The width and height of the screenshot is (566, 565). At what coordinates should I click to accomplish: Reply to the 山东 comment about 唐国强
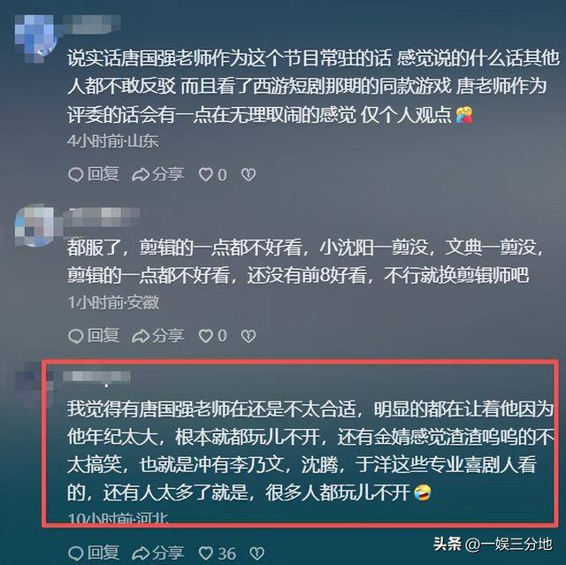(94, 174)
